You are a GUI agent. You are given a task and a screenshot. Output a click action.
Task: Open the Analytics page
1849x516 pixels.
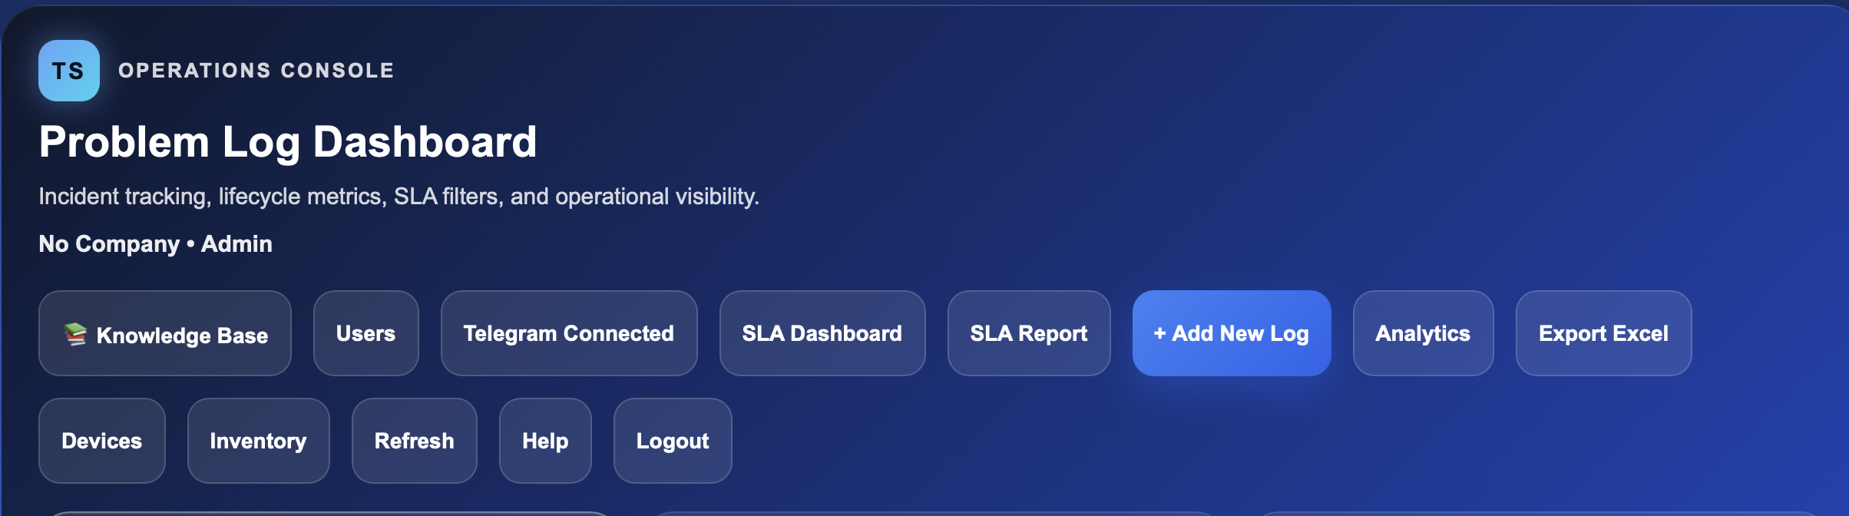pos(1424,333)
